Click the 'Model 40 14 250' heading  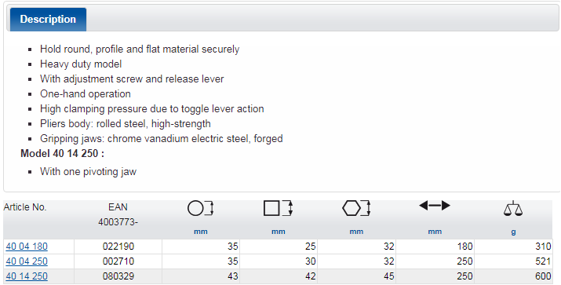point(62,153)
